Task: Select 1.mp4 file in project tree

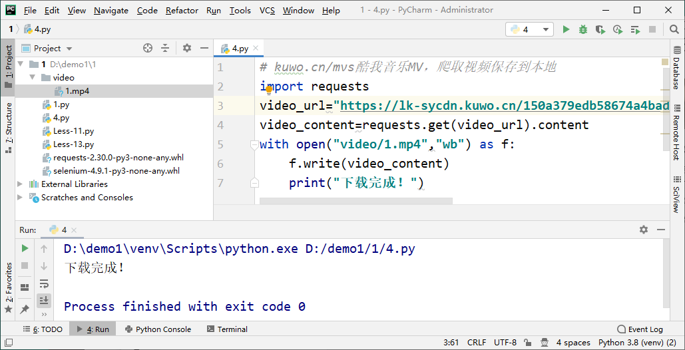Action: coord(77,91)
